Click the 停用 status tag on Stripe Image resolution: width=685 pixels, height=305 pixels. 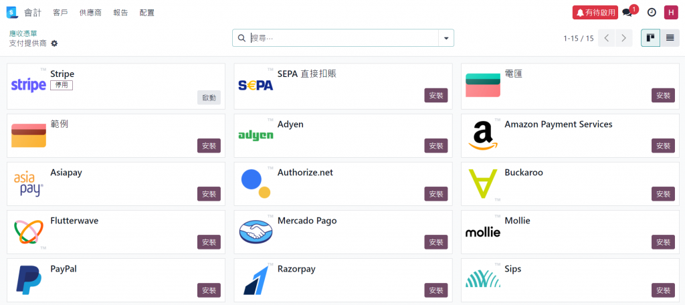[x=61, y=85]
